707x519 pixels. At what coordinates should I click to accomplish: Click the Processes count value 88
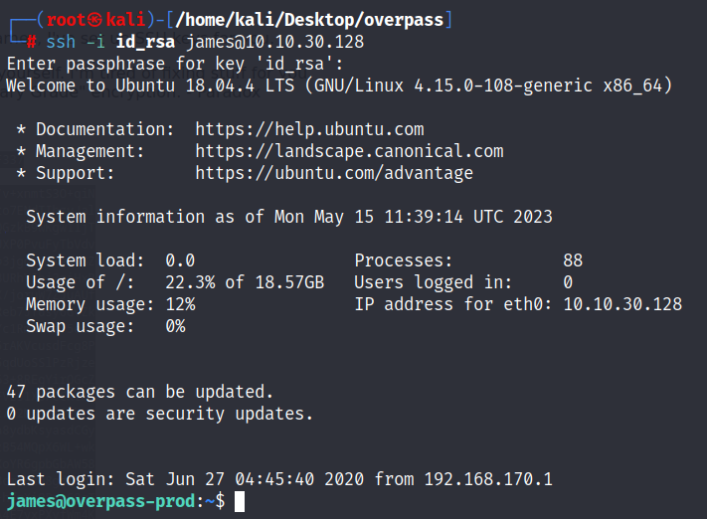[x=573, y=260]
